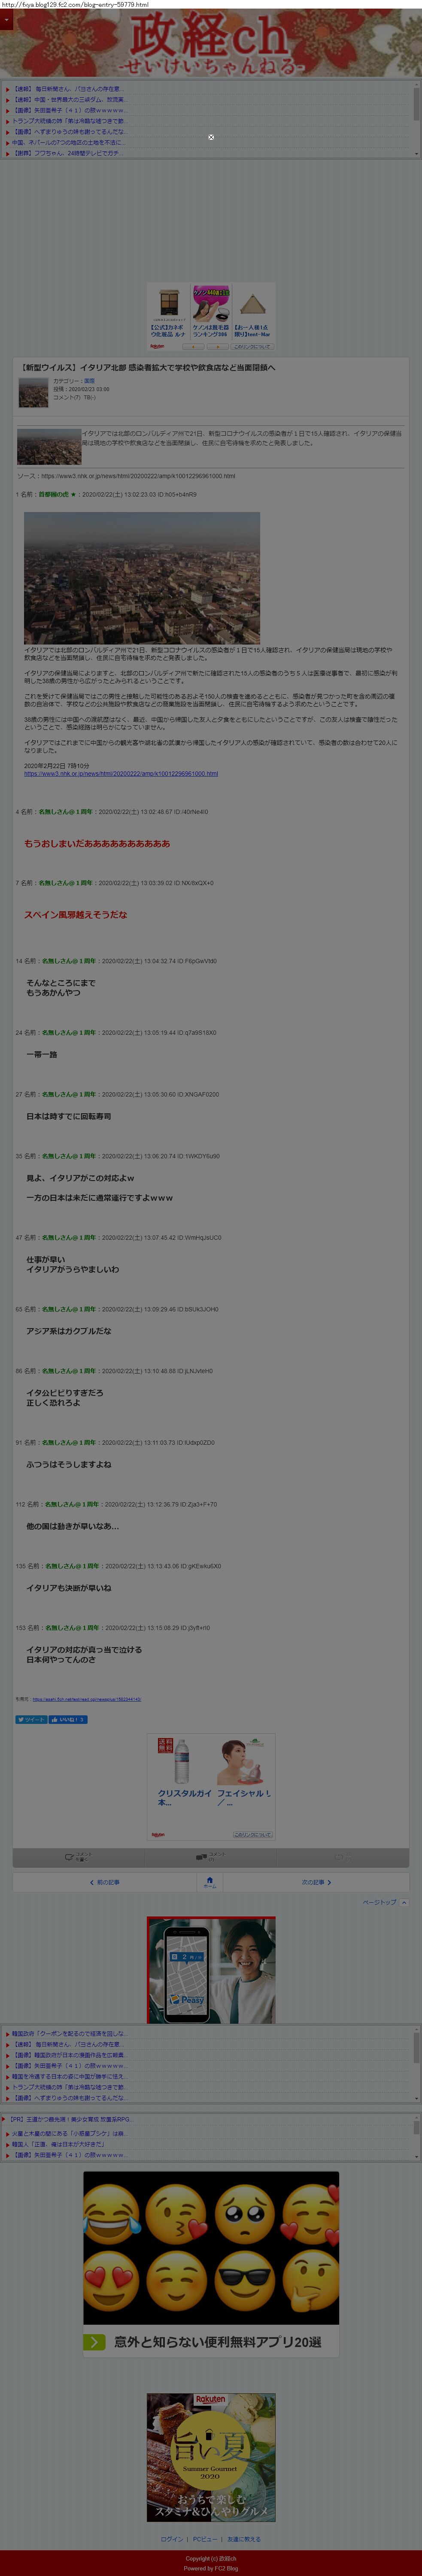Go to next article 次の記事

(316, 1882)
